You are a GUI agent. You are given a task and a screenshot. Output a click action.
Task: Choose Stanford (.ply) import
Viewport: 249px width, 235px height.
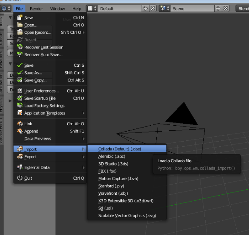point(127,186)
